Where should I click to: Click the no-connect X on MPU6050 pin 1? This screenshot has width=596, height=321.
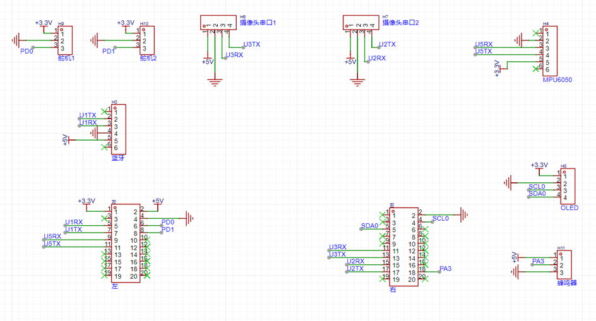(x=536, y=33)
